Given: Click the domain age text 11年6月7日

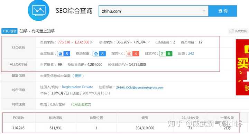Looking at the screenshot, I should (x=60, y=93).
